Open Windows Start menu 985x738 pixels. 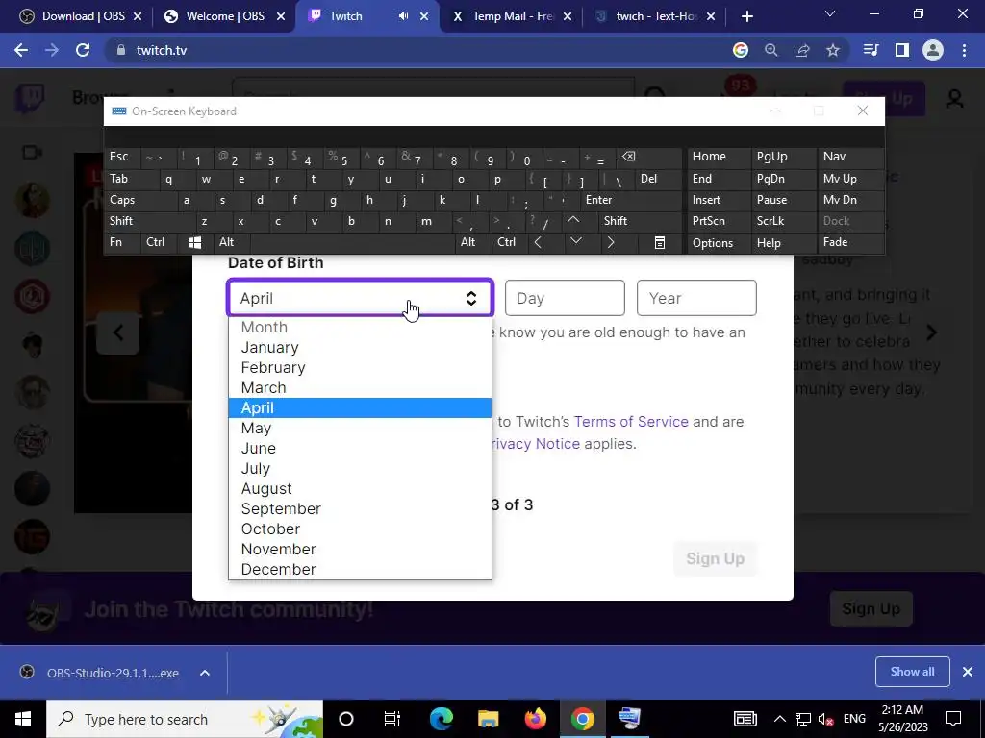click(x=23, y=719)
